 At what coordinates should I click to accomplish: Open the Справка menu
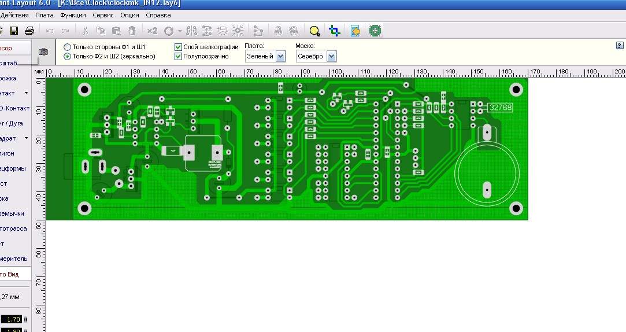[158, 15]
